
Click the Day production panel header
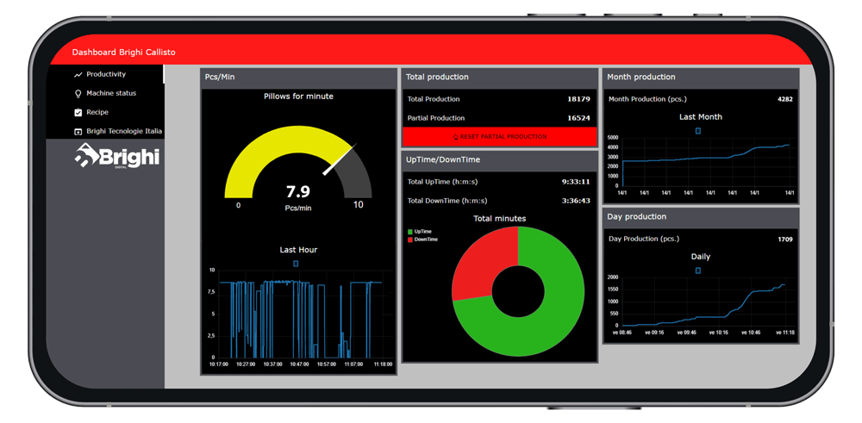pos(701,217)
